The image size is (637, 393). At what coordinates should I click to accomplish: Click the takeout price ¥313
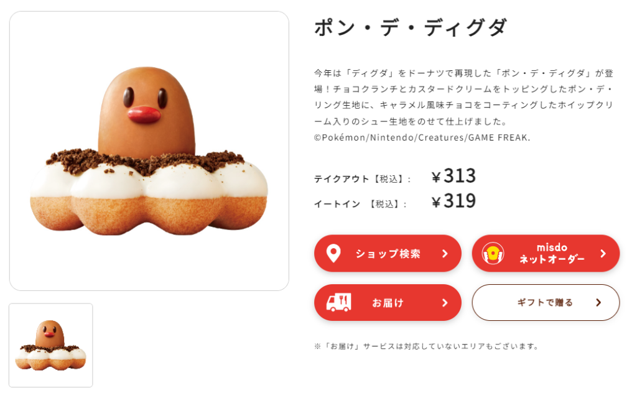pos(453,176)
